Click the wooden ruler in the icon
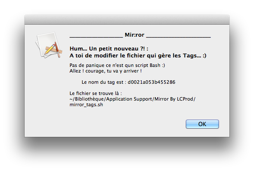The image size is (254, 171). (x=54, y=51)
